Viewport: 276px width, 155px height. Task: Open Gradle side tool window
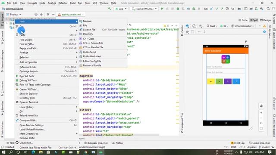click(274, 19)
